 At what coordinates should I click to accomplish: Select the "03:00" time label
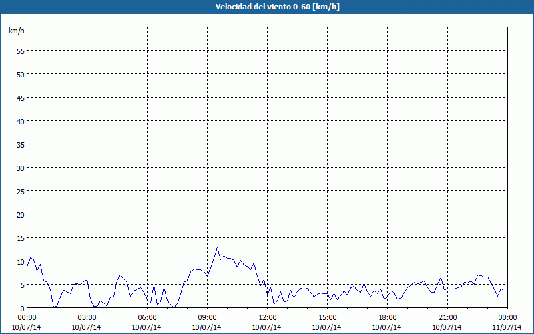coord(87,318)
